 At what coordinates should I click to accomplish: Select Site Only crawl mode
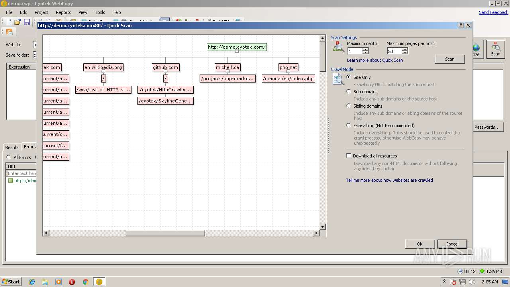[x=349, y=77]
